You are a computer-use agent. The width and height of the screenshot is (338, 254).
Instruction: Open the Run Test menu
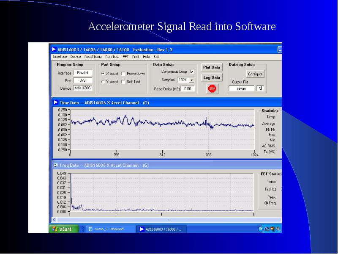pos(112,57)
